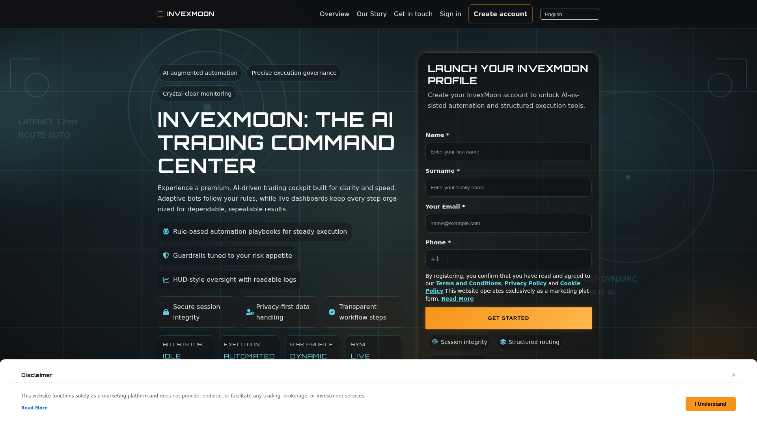
Task: Open the Overview nav item
Action: point(334,14)
